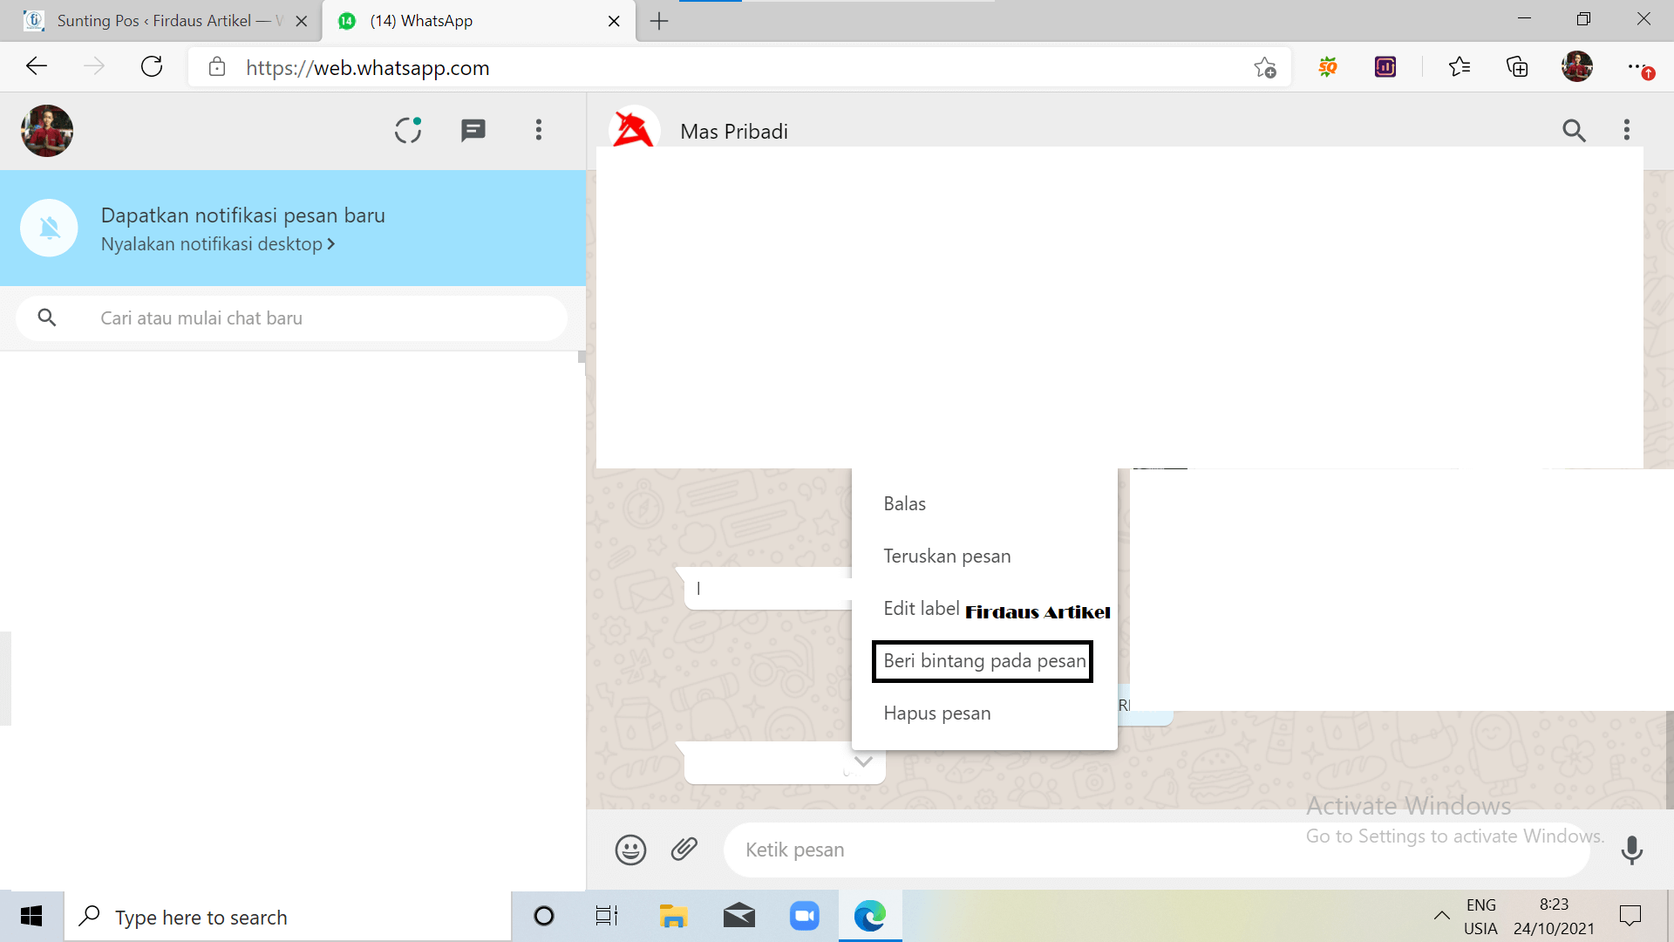The image size is (1674, 942).
Task: Choose Hapus pesan option
Action: 936,713
